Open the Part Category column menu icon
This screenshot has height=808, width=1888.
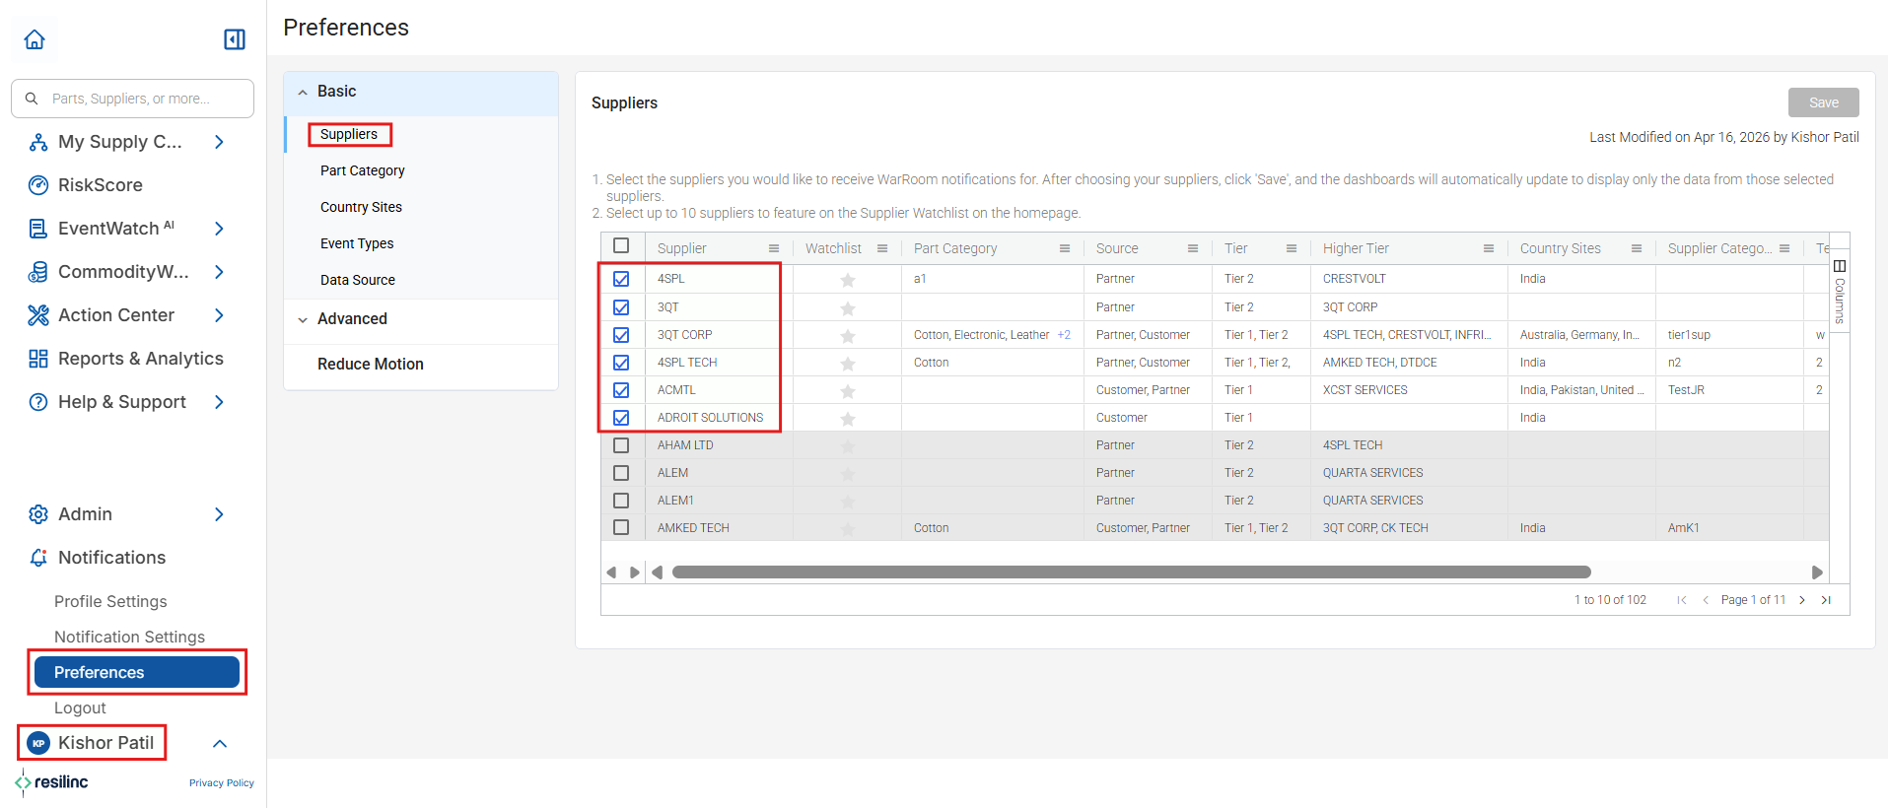coord(1065,248)
